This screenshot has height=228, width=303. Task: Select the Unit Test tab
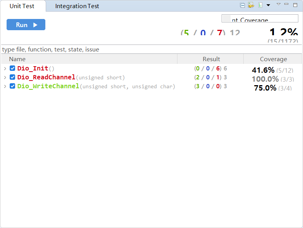22,6
